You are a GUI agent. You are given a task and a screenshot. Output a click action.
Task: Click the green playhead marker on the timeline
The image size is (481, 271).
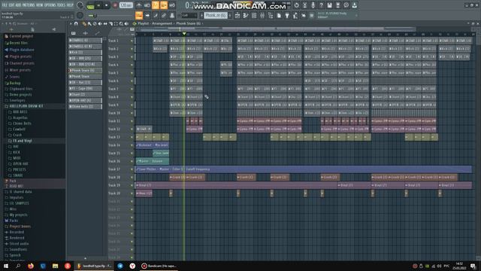tap(184, 33)
